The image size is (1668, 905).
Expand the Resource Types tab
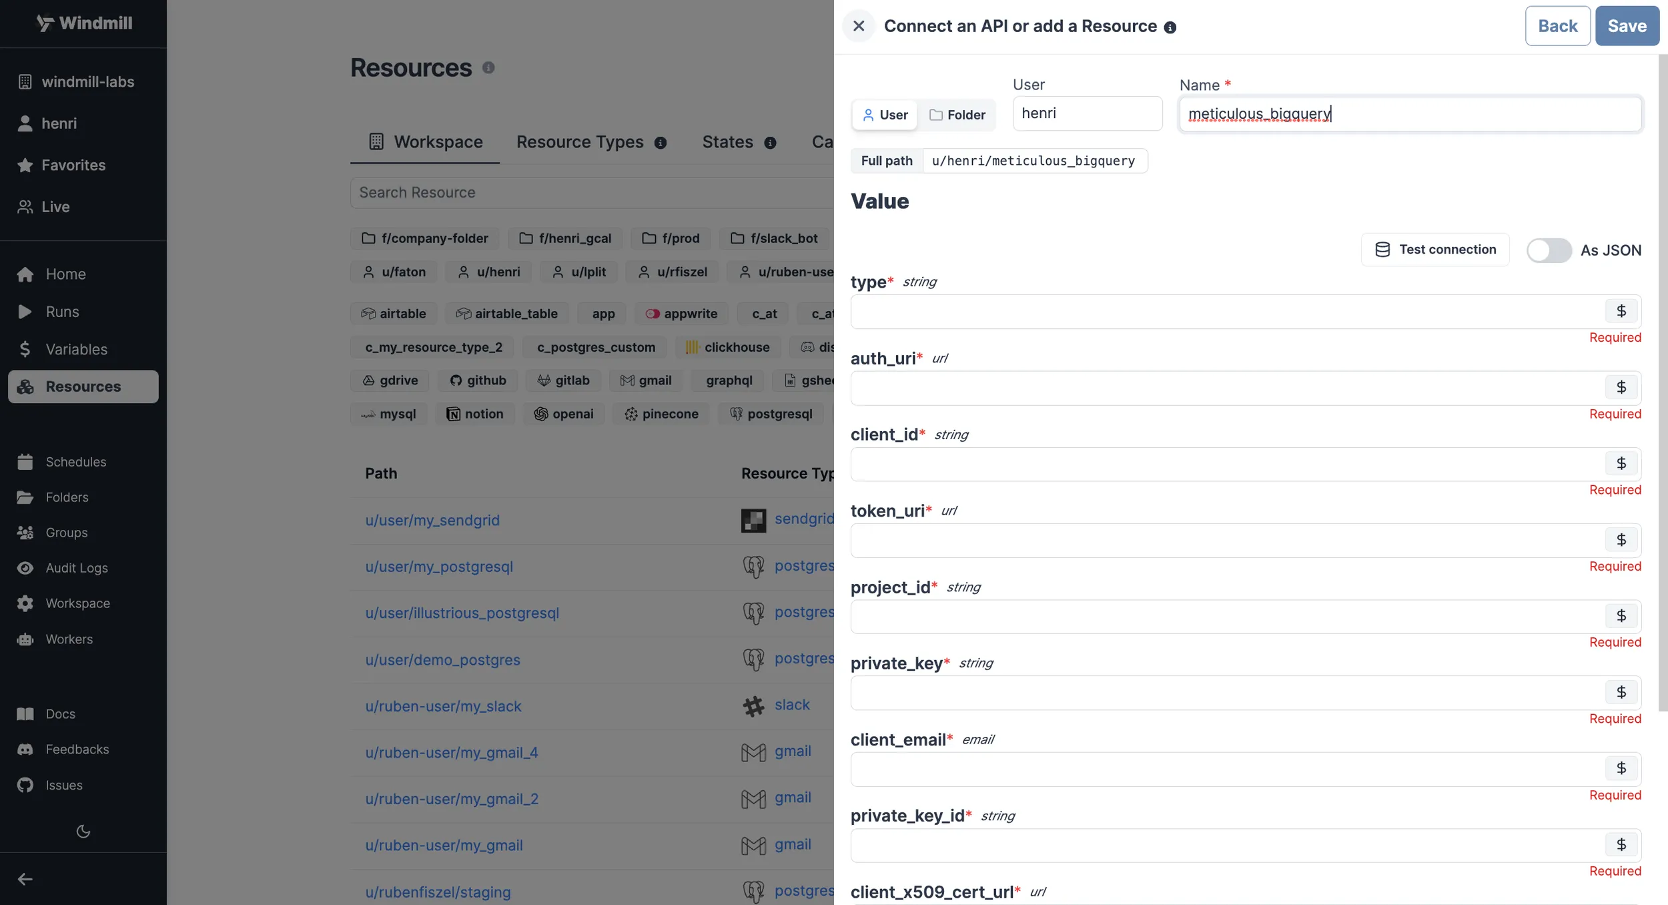point(579,141)
